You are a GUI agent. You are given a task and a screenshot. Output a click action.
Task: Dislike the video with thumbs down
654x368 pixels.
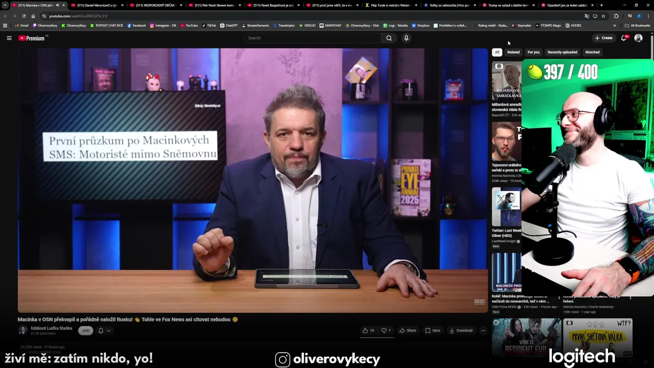tap(386, 331)
